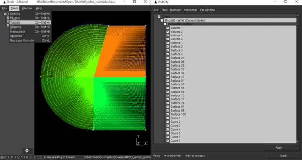The height and width of the screenshot is (160, 302).
Task: Select Surface 21 in the entity tree
Action: pyautogui.click(x=177, y=58)
